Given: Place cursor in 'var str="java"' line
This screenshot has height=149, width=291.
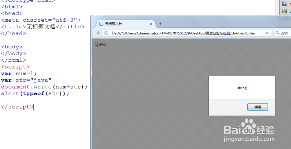Looking at the screenshot, I should pos(26,80).
